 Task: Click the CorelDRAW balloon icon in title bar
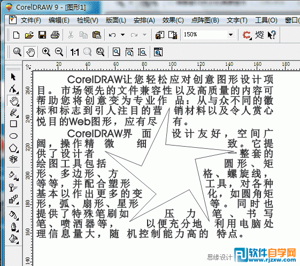[x=9, y=7]
